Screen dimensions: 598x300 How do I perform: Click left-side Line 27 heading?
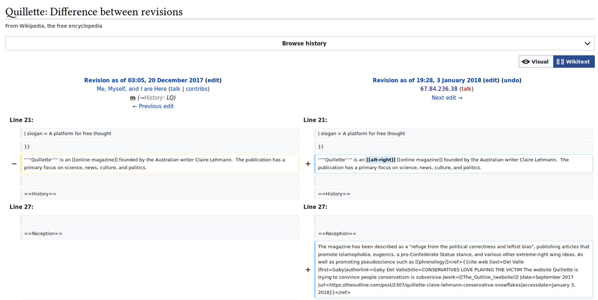pos(21,206)
